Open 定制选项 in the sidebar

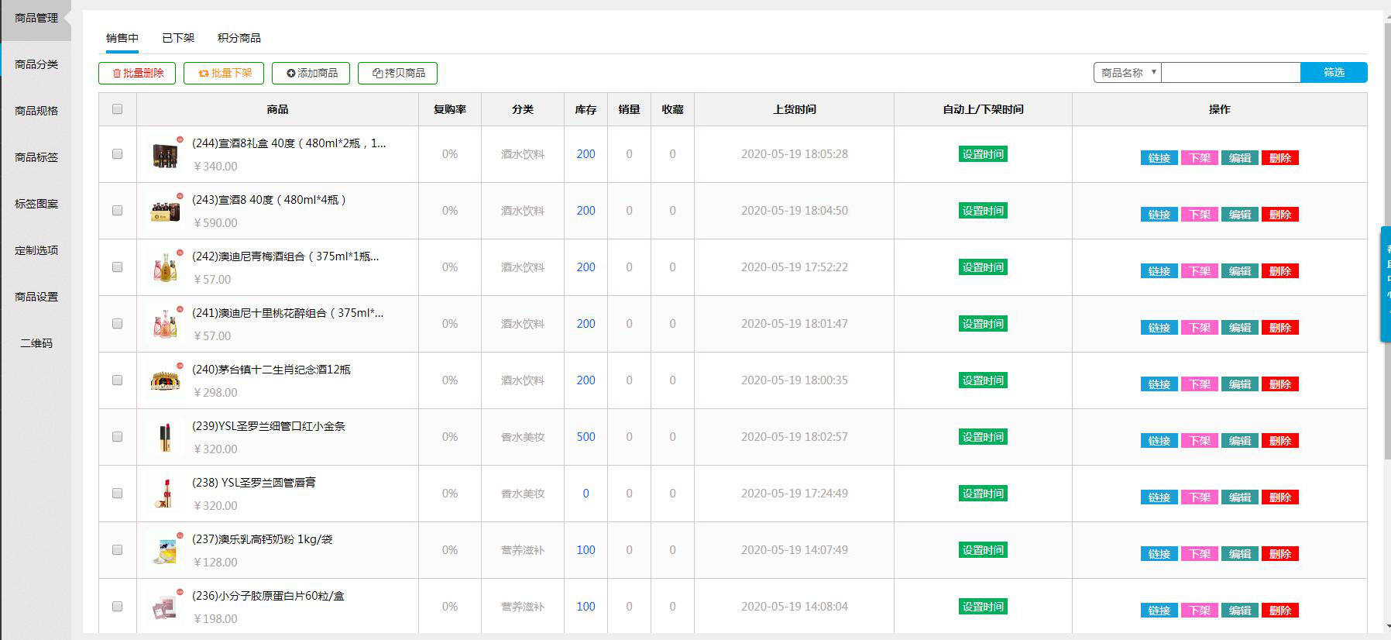36,250
